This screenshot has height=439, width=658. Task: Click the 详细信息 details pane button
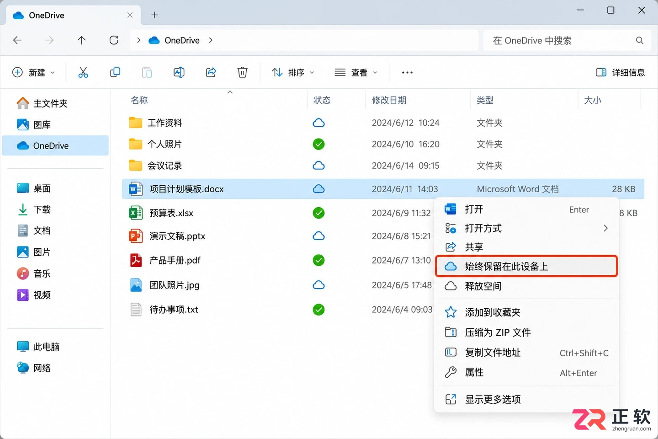pos(620,72)
